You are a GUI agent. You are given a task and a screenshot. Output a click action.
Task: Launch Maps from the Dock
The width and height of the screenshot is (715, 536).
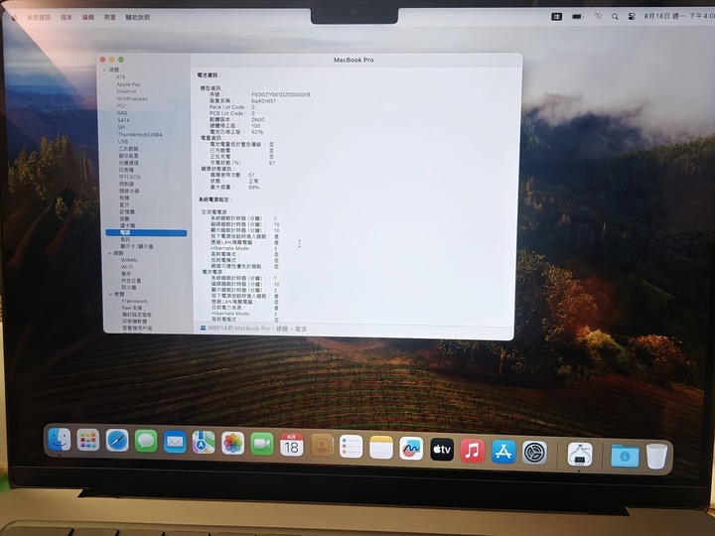point(204,443)
